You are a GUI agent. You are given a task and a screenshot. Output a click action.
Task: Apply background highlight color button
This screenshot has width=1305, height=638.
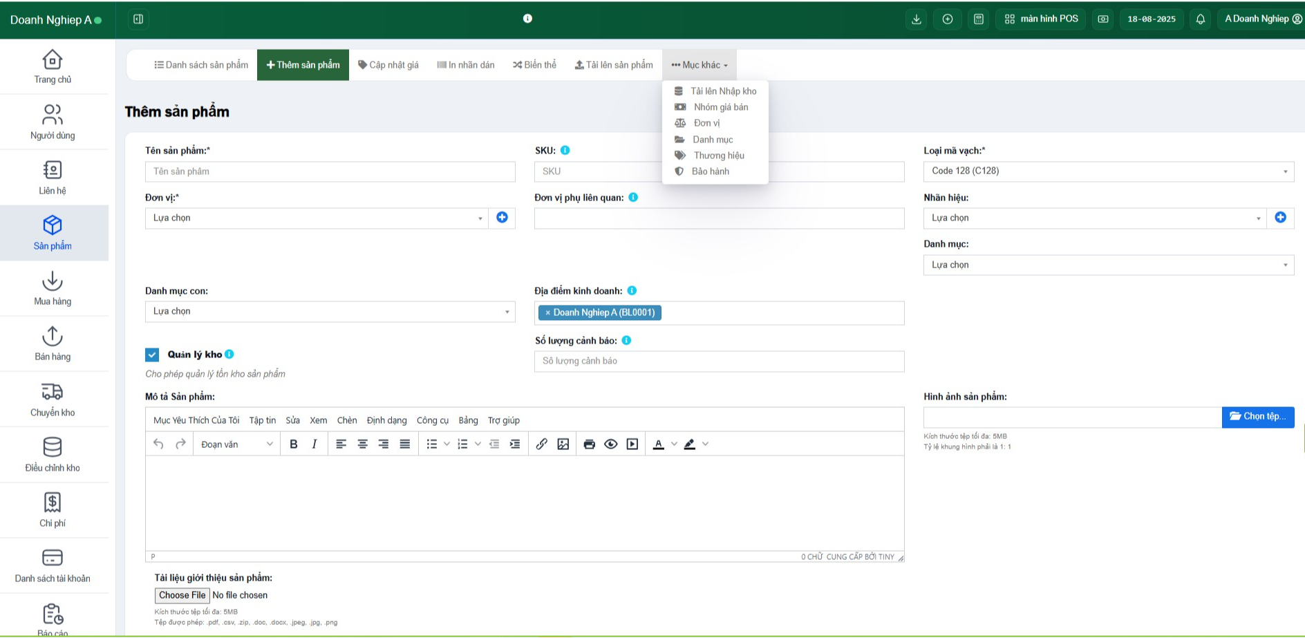click(690, 444)
